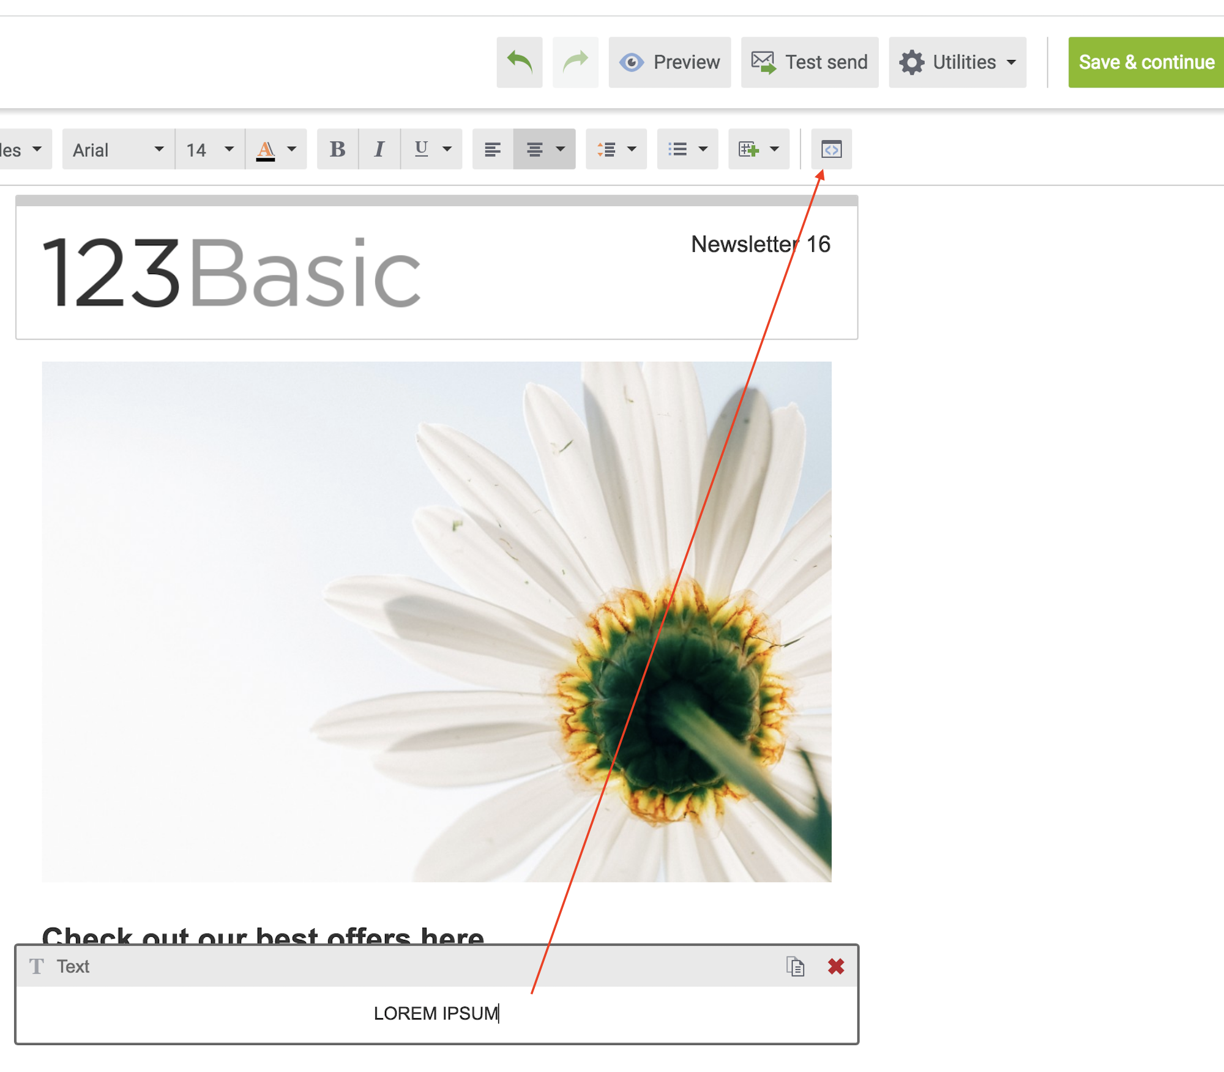Screen dimensions: 1224x1072
Task: Click the undo arrow button
Action: [519, 62]
